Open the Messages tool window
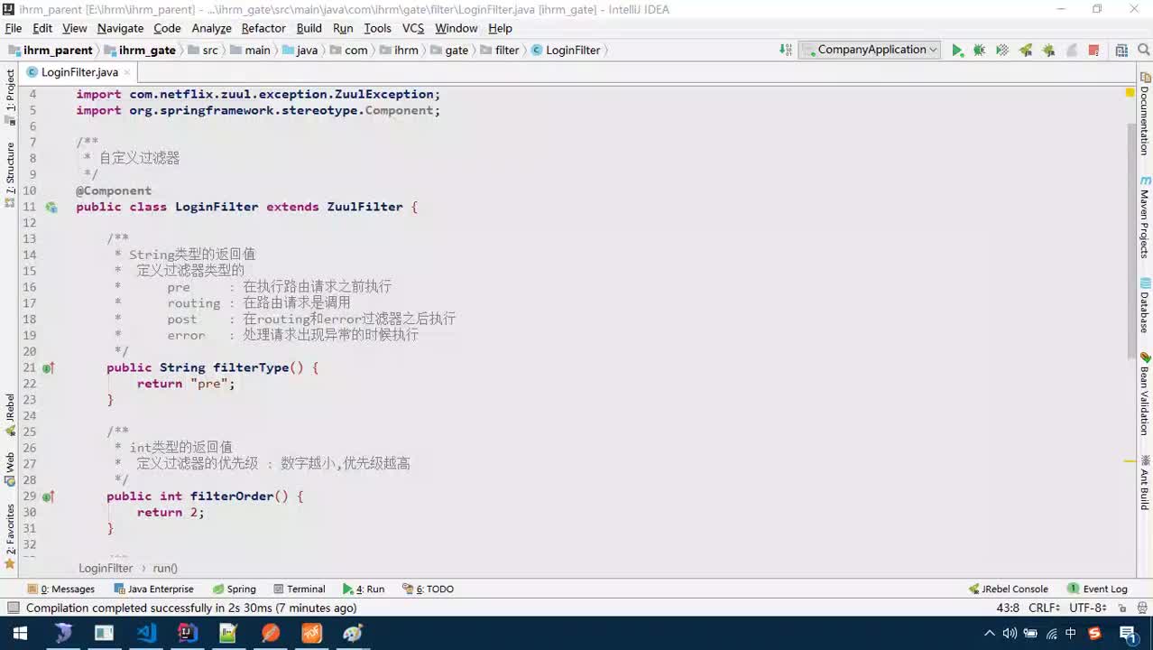The image size is (1153, 650). 61,589
